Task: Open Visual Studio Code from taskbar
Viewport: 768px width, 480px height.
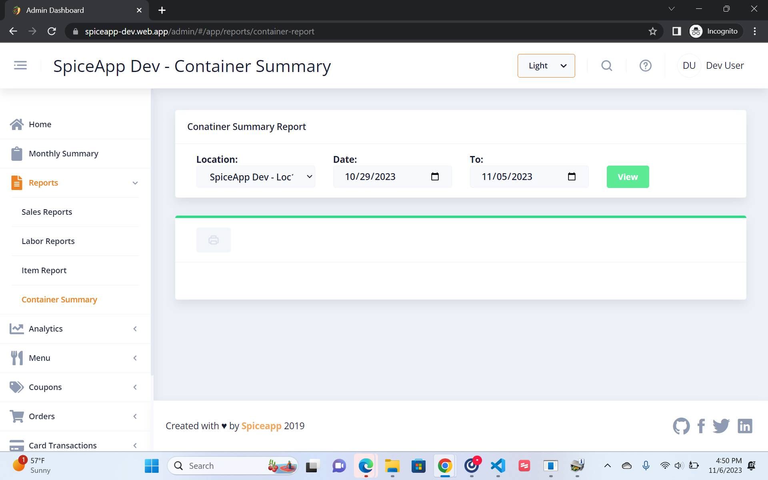Action: (x=498, y=466)
